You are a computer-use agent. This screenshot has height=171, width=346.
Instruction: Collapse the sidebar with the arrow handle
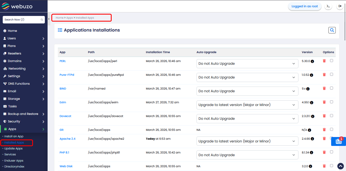pyautogui.click(x=49, y=19)
